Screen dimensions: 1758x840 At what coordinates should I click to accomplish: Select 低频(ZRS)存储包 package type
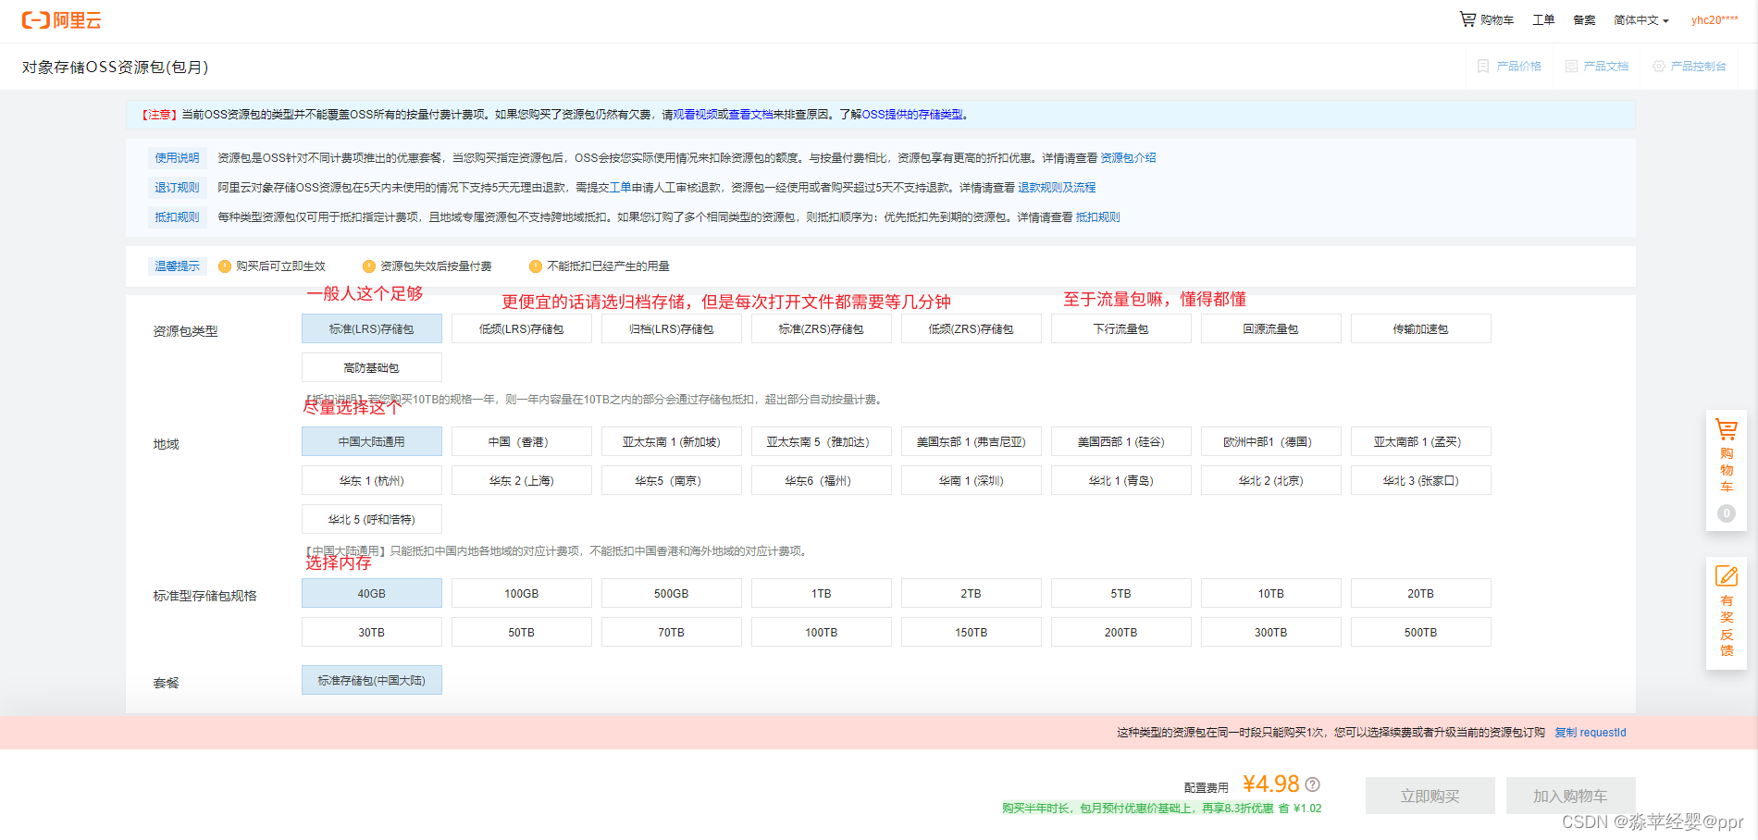pos(972,328)
